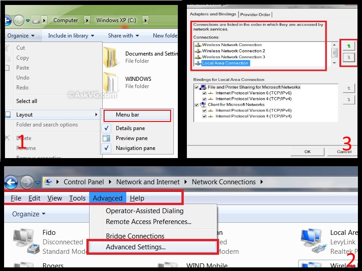The image size is (362, 271).
Task: Expand the arrow after Windows XP (C:)
Action: point(145,20)
